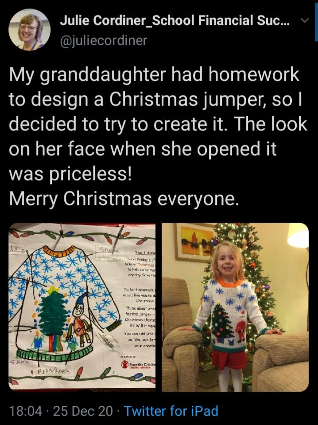The width and height of the screenshot is (318, 425).
Task: Click the "Merry Christmas everyone." line
Action: tap(124, 198)
